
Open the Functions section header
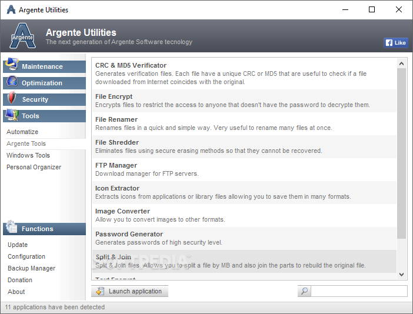tap(45, 229)
